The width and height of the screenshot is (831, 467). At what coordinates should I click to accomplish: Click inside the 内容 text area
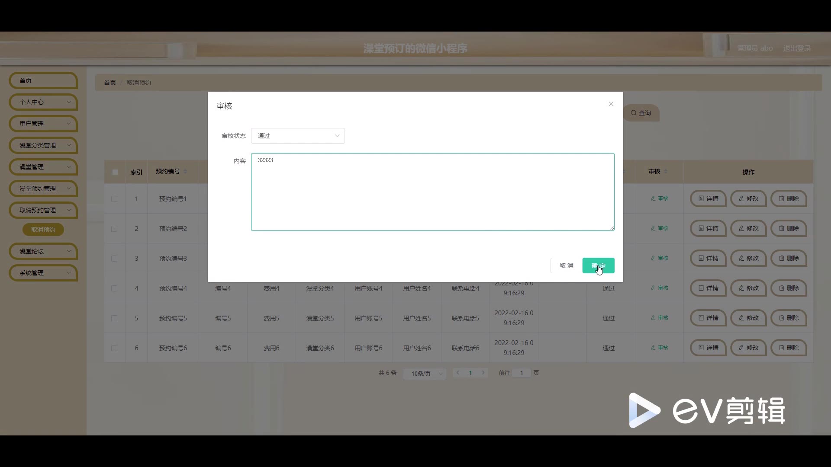pyautogui.click(x=432, y=192)
